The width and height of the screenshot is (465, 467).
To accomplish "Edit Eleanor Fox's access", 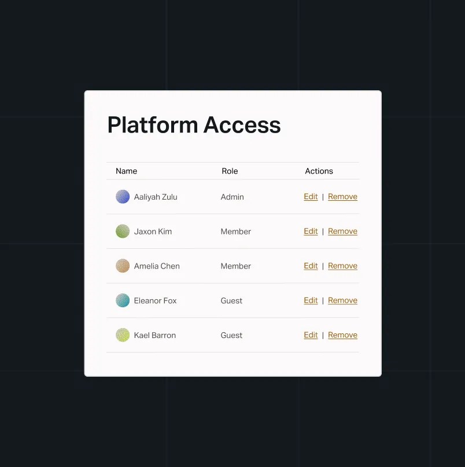I will point(311,300).
